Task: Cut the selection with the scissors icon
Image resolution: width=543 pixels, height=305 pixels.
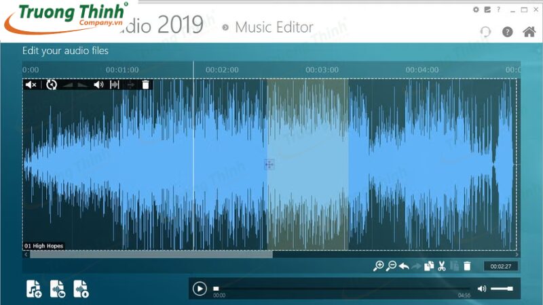Action: click(441, 266)
